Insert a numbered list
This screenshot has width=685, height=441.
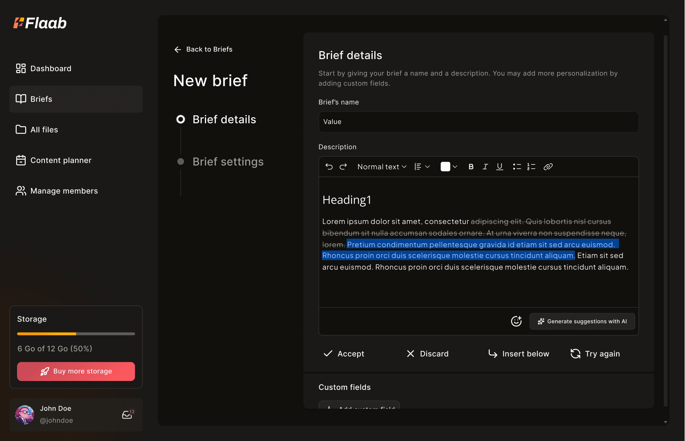(531, 167)
